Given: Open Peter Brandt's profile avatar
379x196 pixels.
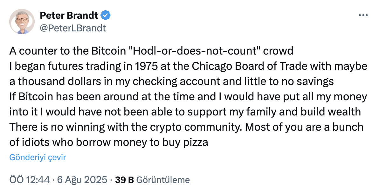Looking at the screenshot, I should [22, 22].
